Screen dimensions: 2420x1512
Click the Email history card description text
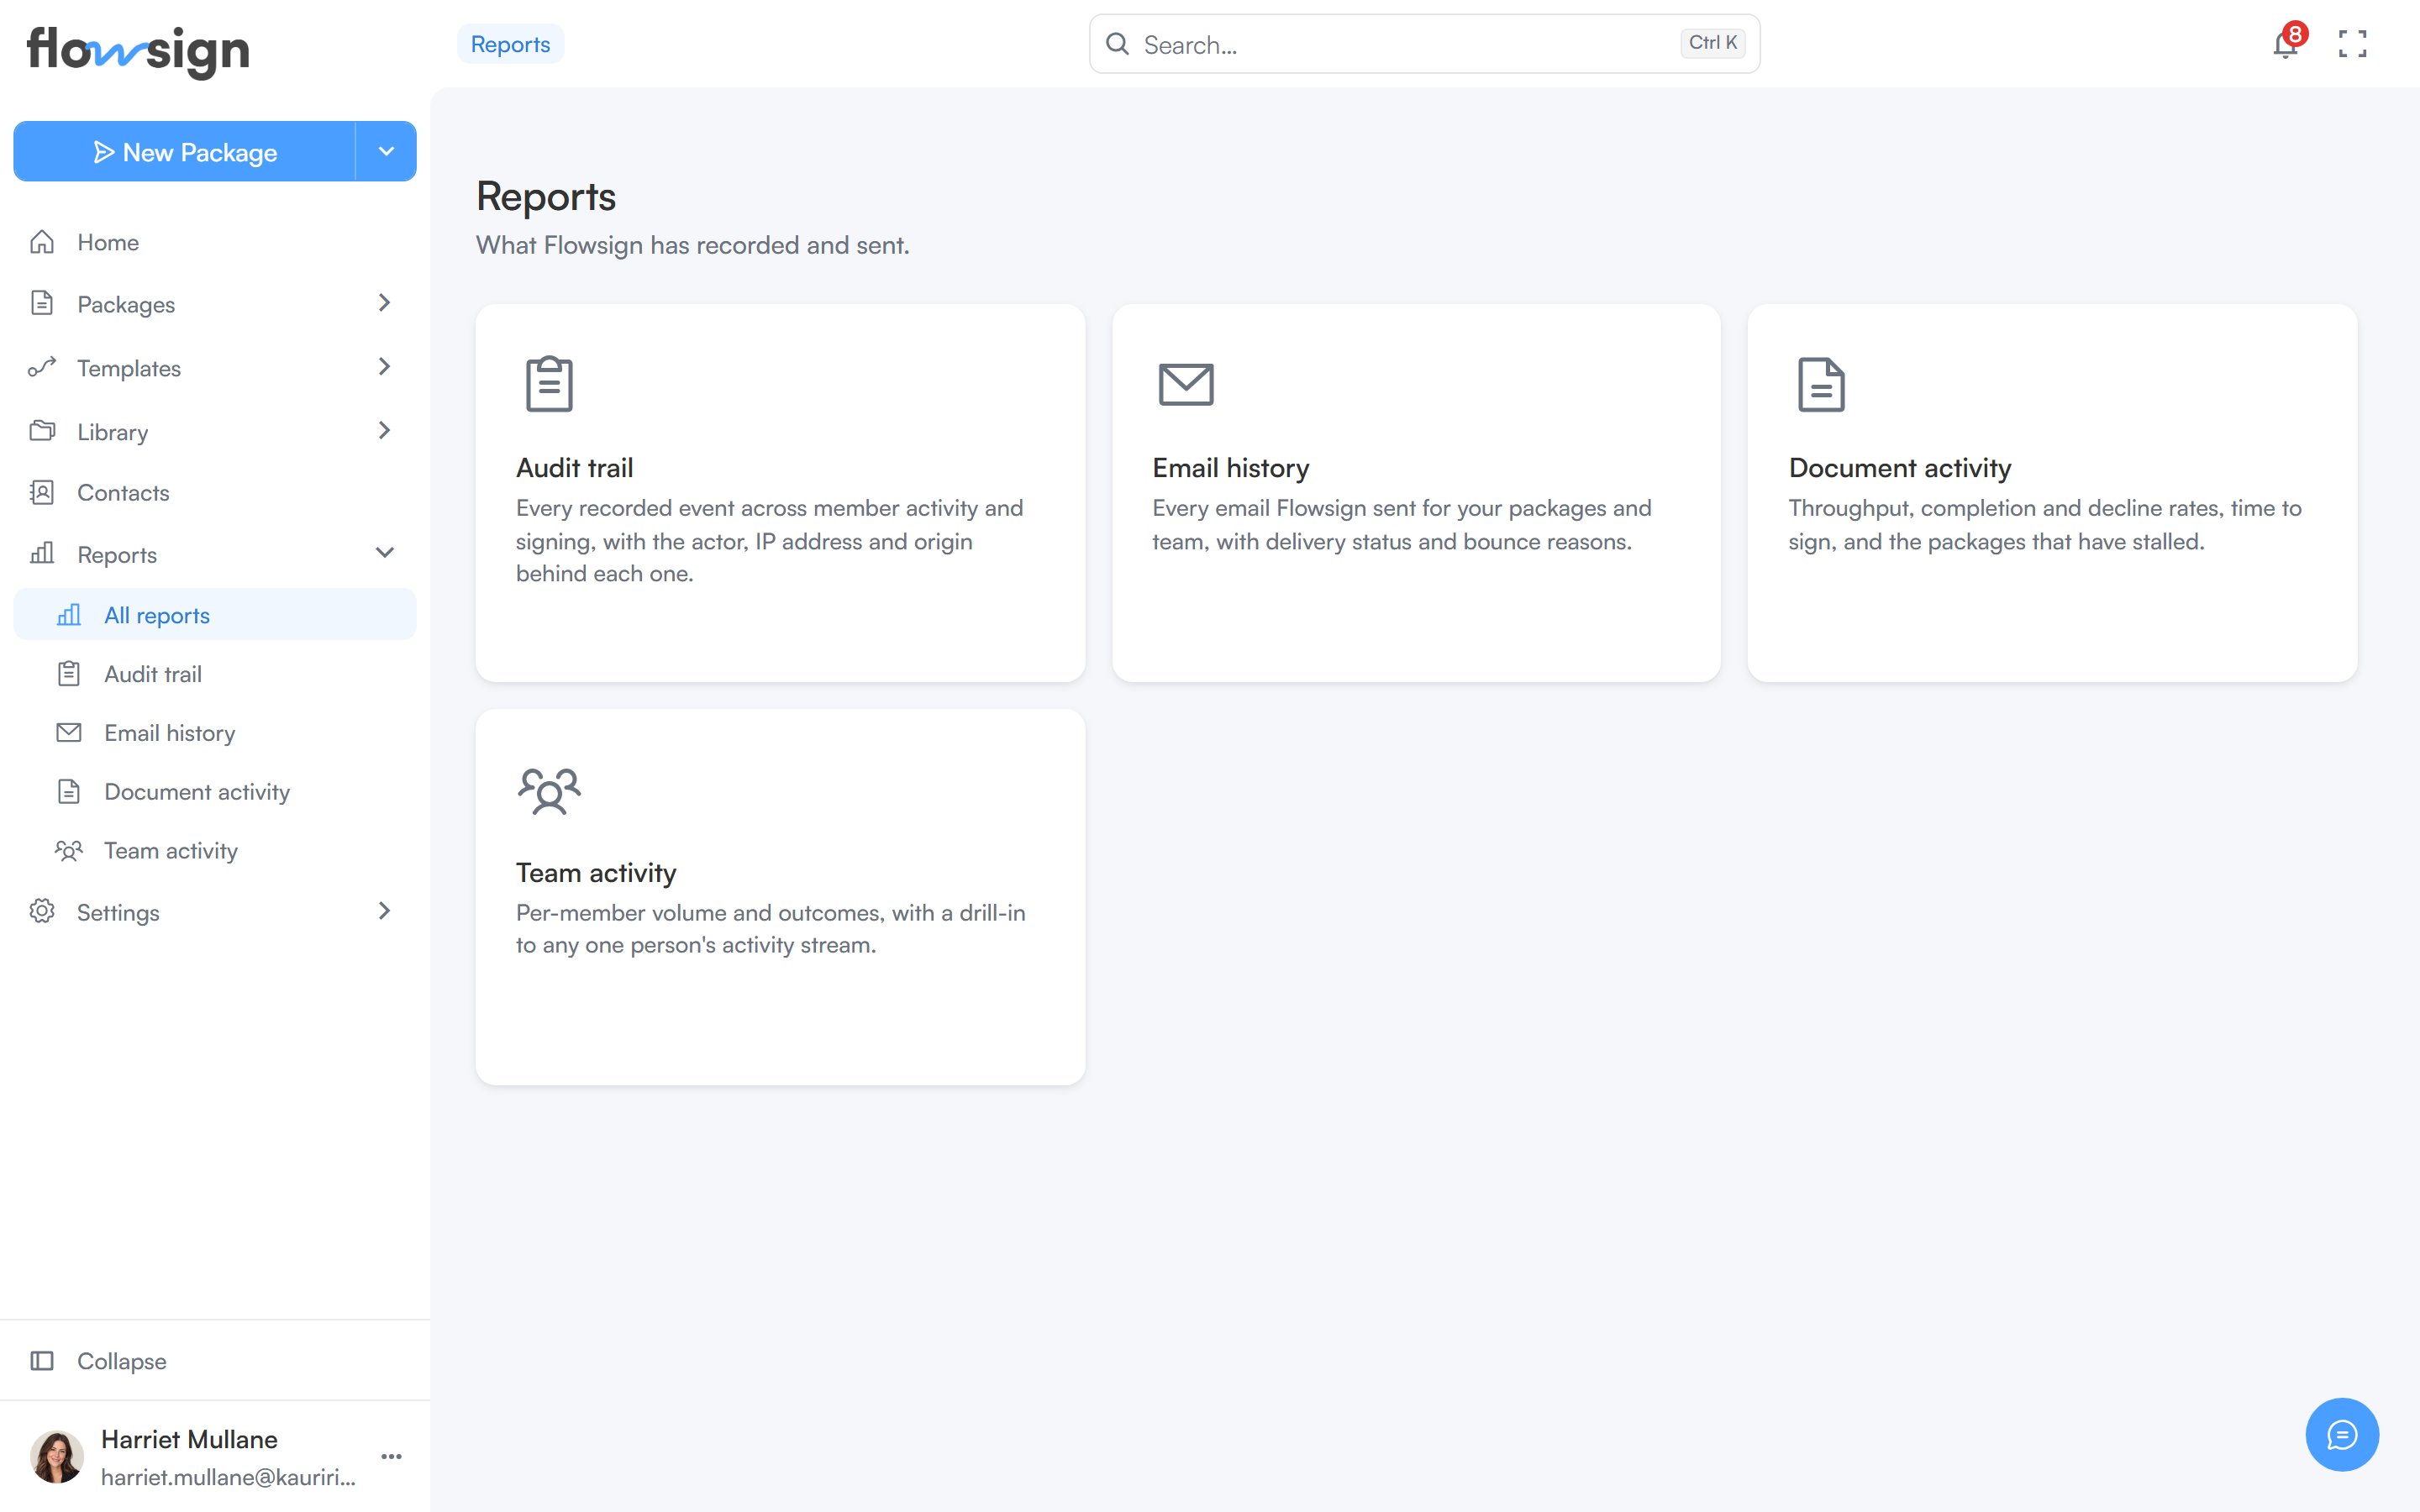(x=1401, y=524)
